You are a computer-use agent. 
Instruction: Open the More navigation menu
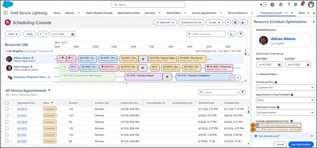point(304,13)
